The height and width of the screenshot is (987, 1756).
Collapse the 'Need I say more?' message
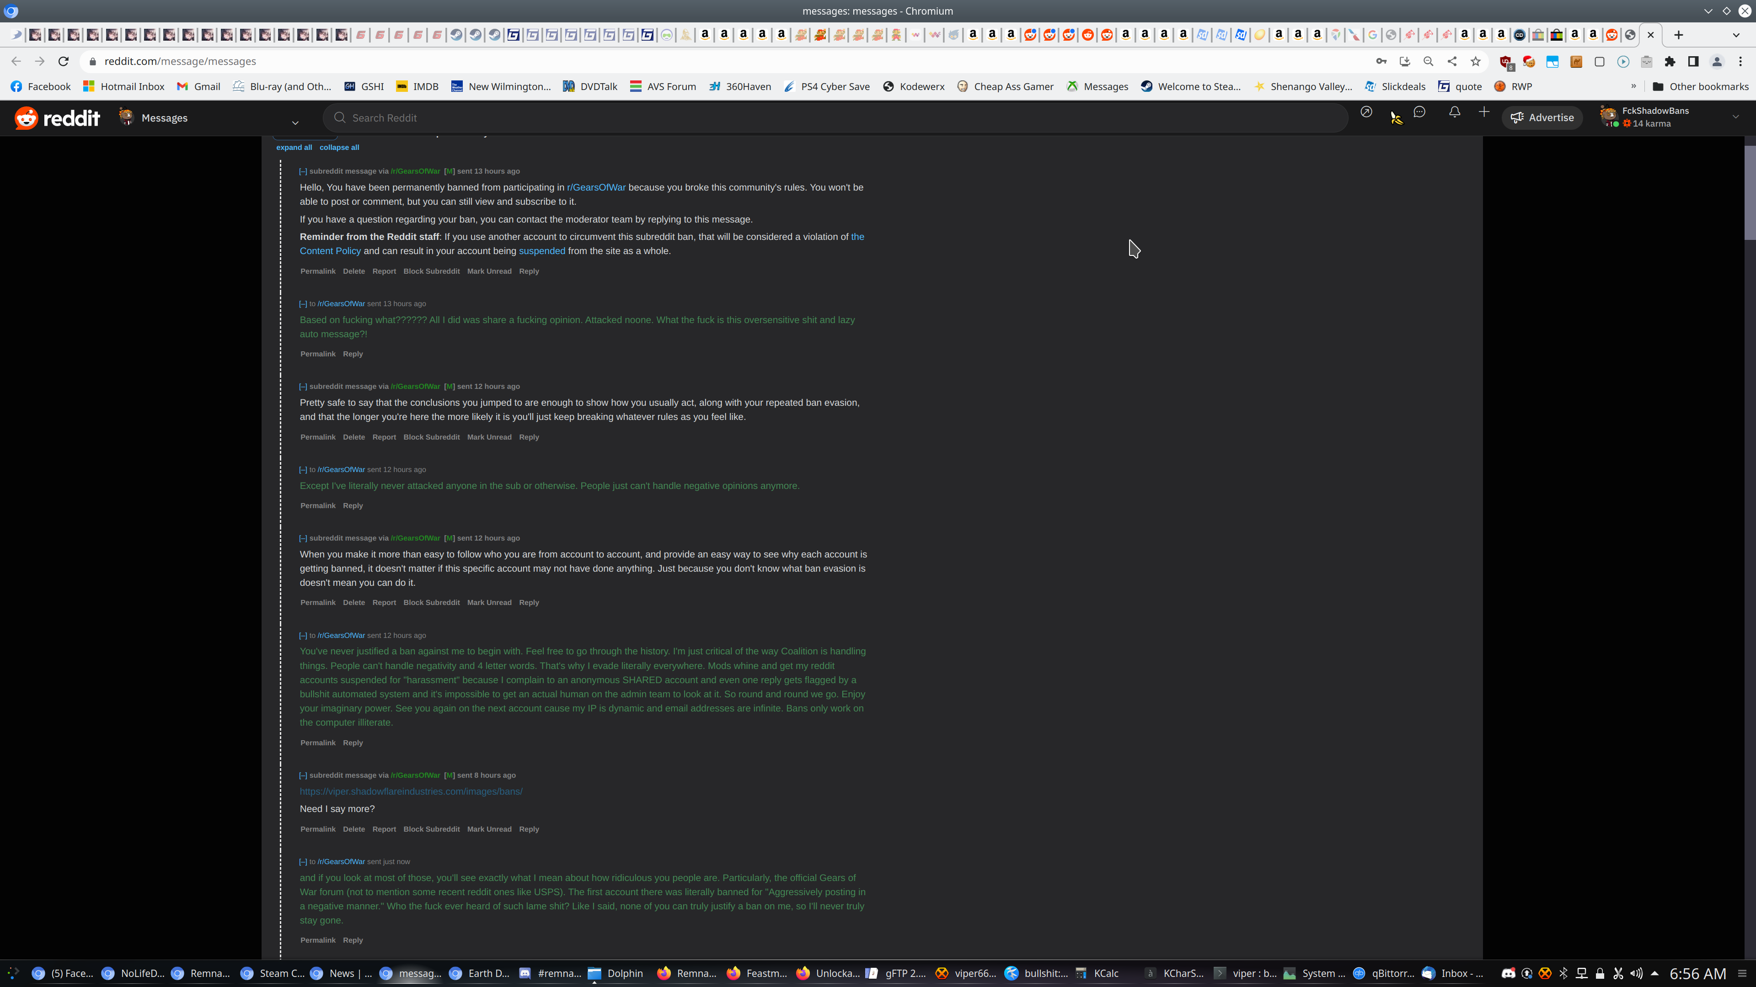coord(303,775)
